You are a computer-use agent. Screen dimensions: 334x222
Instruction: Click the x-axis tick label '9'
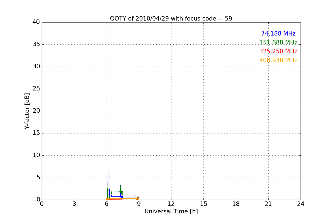[139, 204]
